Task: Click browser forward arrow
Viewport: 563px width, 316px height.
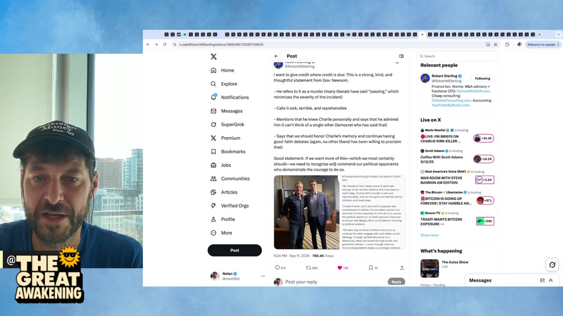Action: click(x=156, y=44)
